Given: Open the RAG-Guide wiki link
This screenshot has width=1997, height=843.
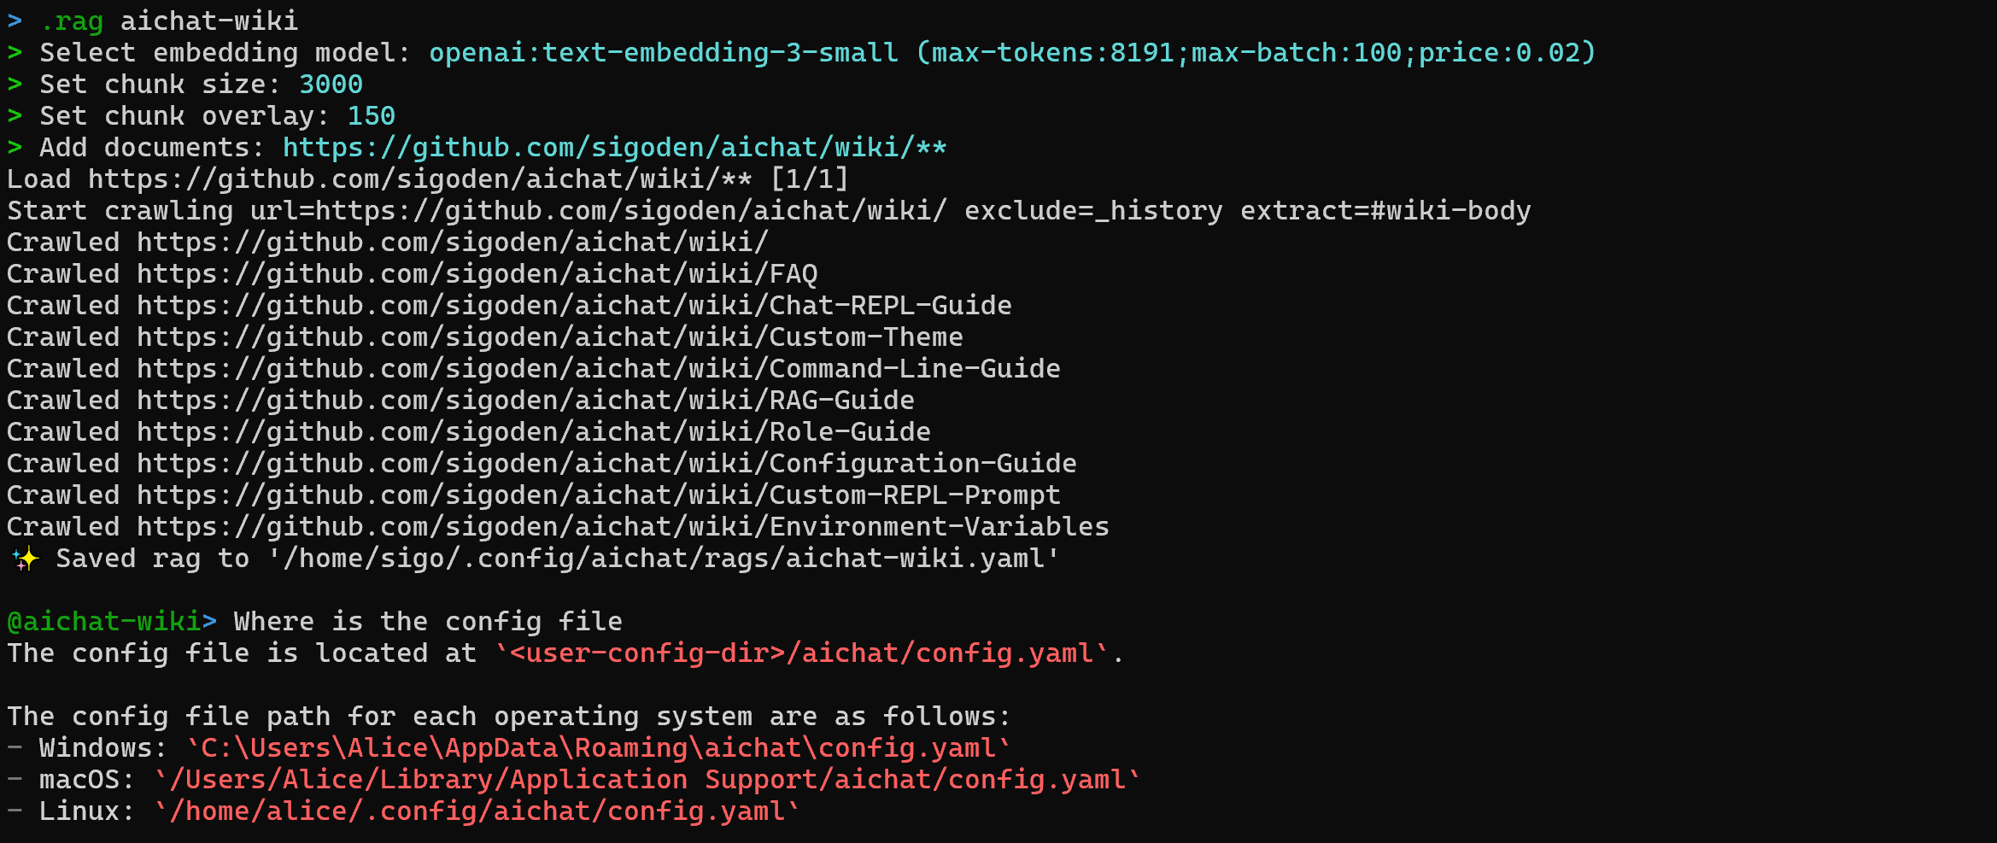Looking at the screenshot, I should [525, 401].
